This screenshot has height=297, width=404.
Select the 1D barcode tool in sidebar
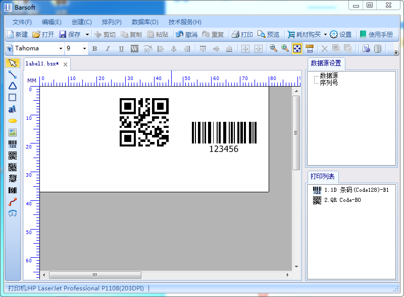coord(12,144)
